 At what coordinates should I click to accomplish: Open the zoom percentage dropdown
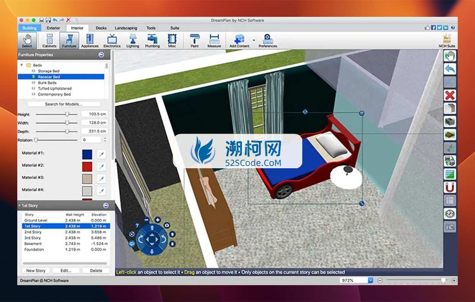pos(370,280)
